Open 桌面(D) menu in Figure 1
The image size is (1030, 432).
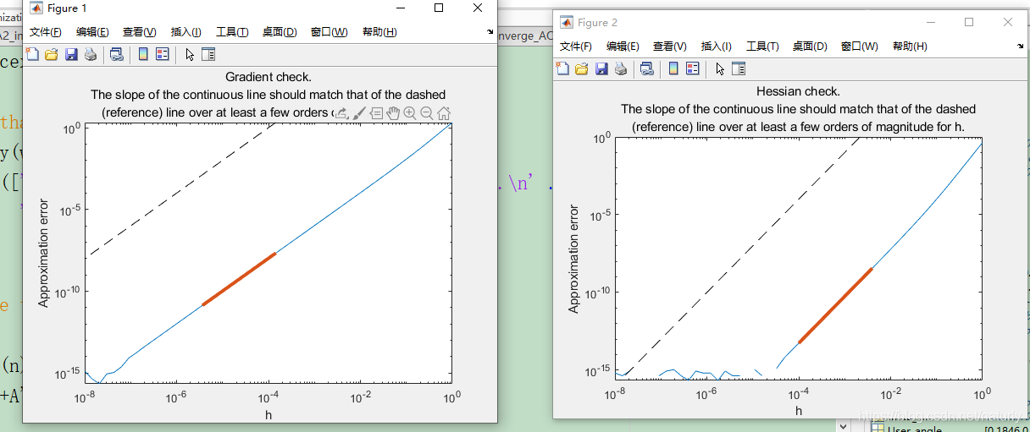coord(280,32)
